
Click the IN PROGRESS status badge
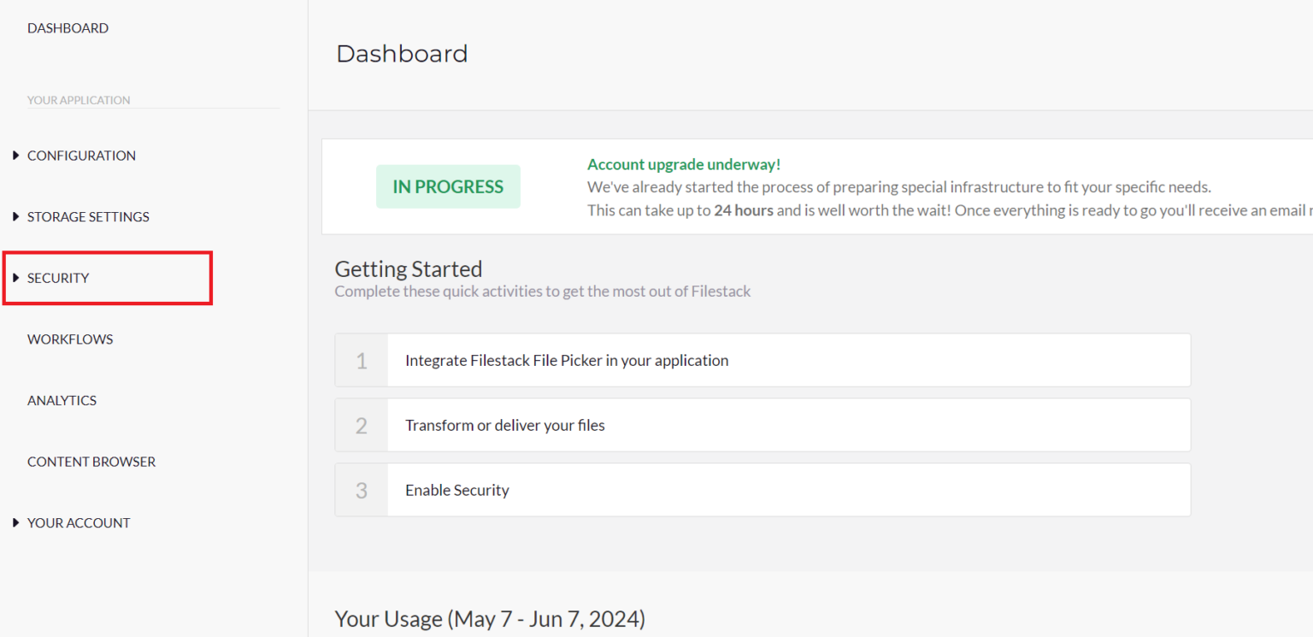click(x=448, y=186)
